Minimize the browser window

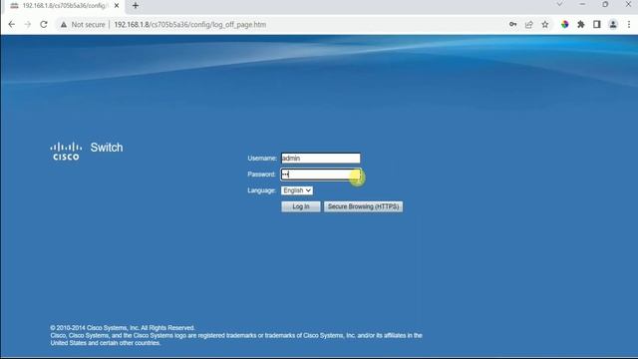pos(582,4)
